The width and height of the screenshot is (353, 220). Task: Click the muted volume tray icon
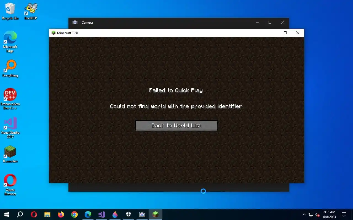[317, 215]
